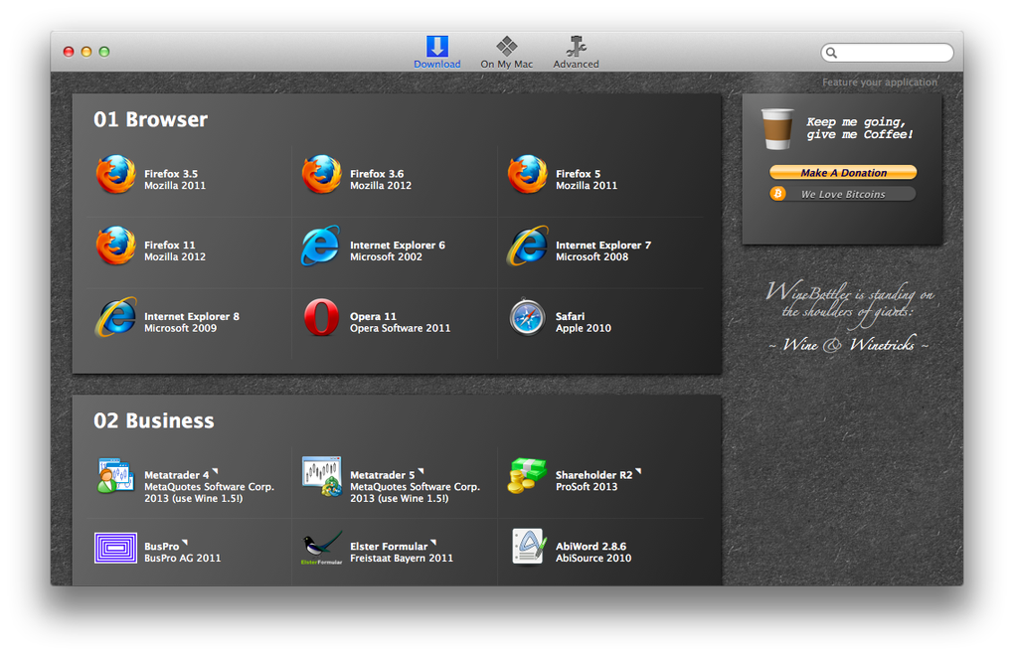Click the Make A Donation button
This screenshot has width=1014, height=656.
(x=843, y=173)
